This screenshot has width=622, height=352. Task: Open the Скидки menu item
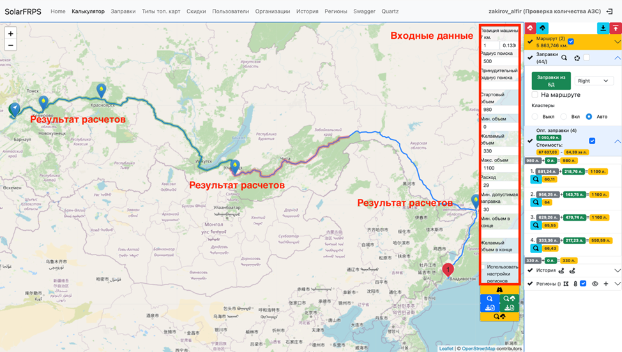[x=196, y=11]
